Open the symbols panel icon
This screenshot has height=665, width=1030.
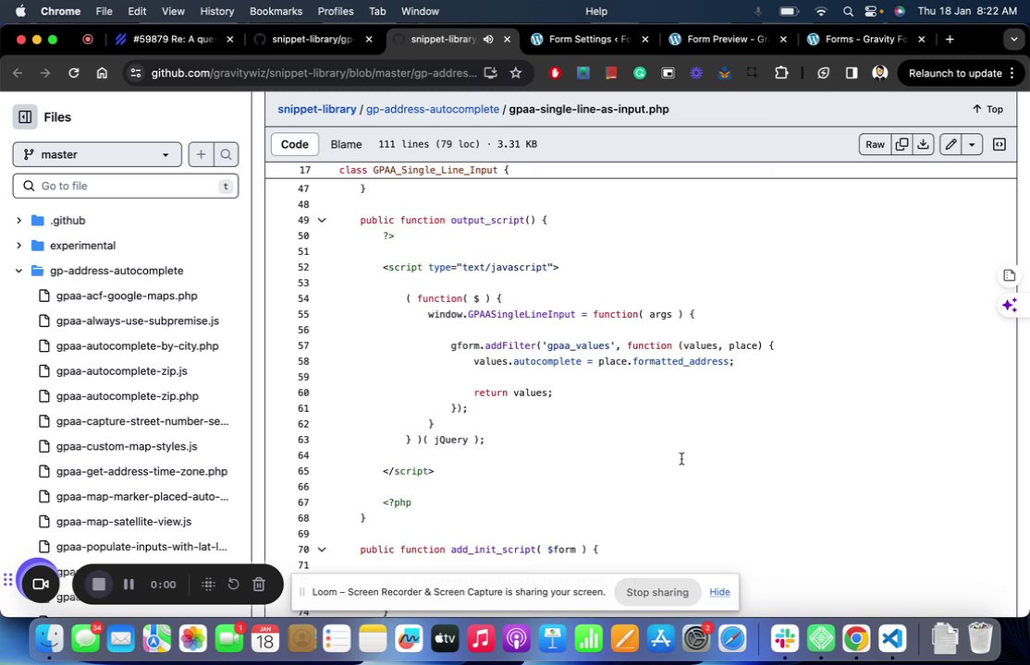tap(999, 144)
